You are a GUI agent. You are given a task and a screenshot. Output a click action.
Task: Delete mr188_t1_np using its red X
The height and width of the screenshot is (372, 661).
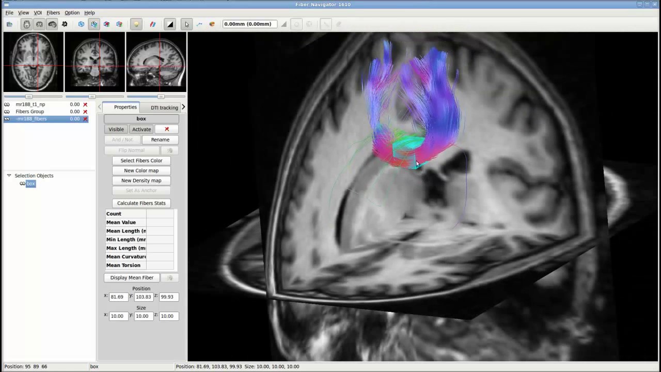85,104
